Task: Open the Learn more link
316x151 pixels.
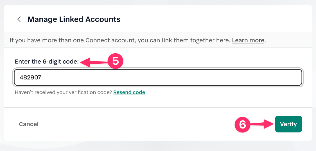Action: (x=248, y=40)
